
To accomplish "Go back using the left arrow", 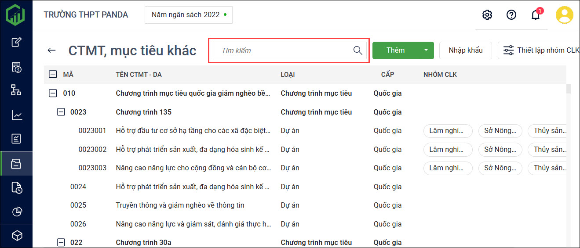I will pos(52,50).
